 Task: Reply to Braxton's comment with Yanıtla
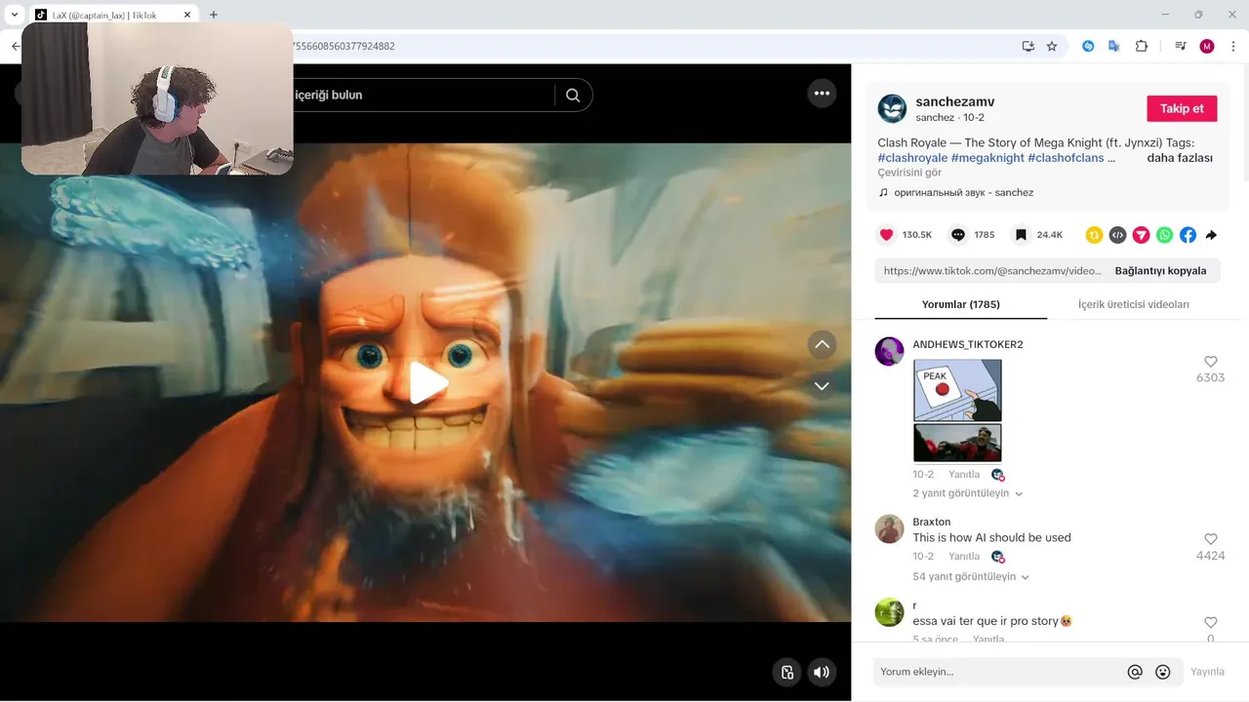[x=964, y=557]
